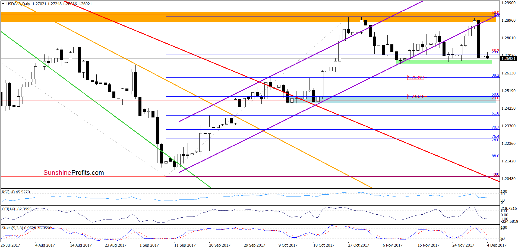This screenshot has height=249, width=518.
Task: Select the green support zone rectangle
Action: (444, 62)
